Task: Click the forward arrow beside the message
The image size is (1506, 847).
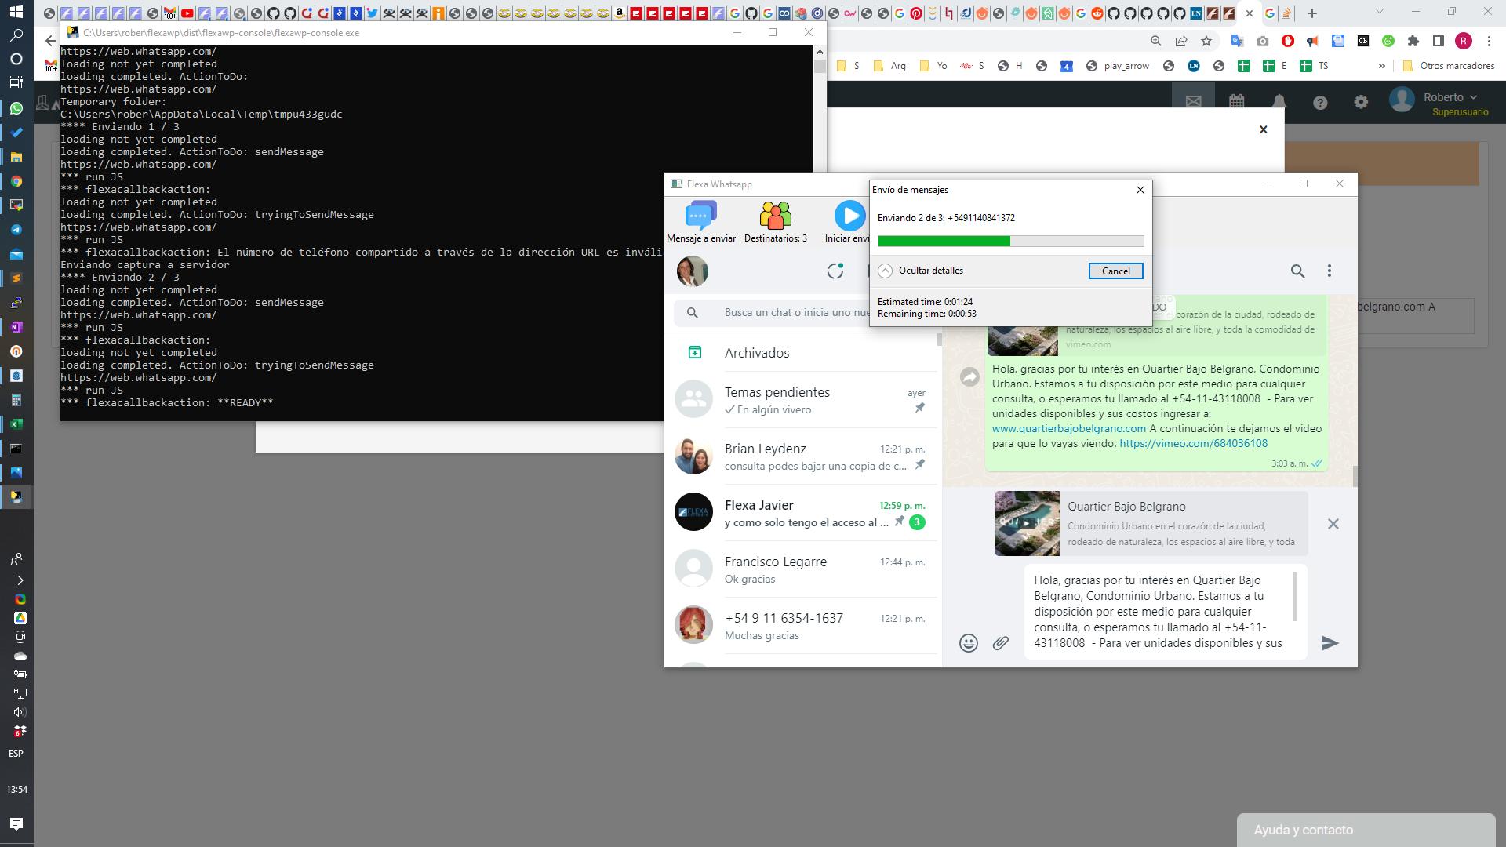Action: [969, 377]
